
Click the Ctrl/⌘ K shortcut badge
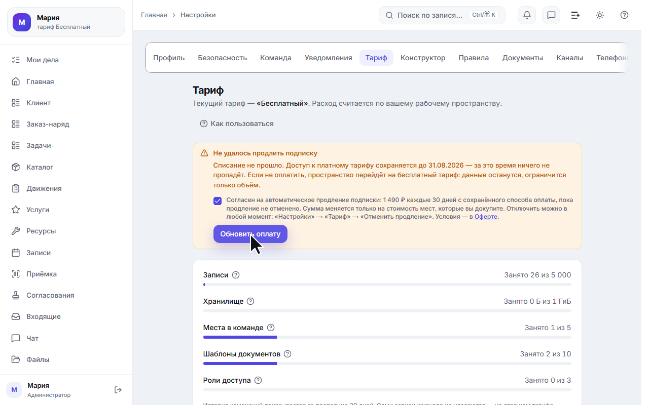coord(484,15)
